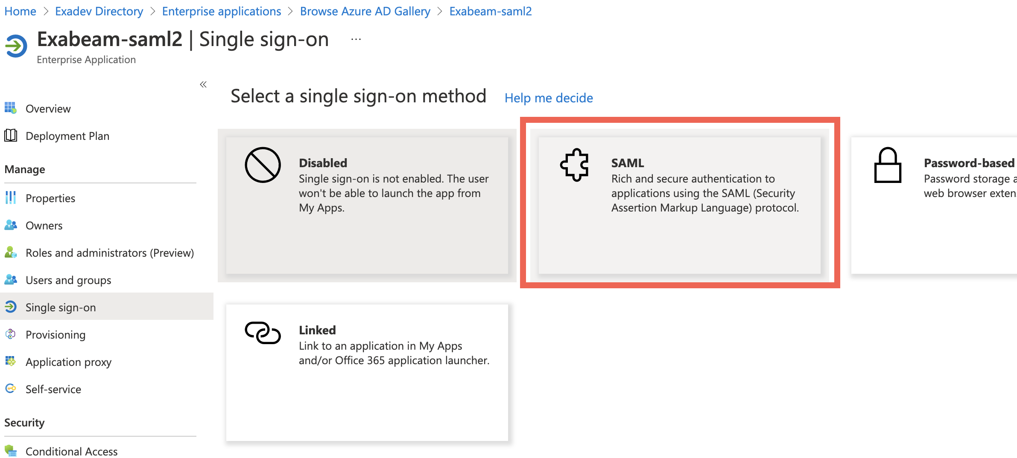This screenshot has width=1017, height=458.
Task: Click the Password-based padlock icon
Action: click(888, 165)
